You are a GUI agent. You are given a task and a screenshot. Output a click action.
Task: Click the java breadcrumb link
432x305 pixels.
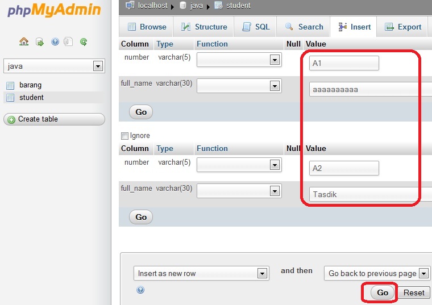197,5
